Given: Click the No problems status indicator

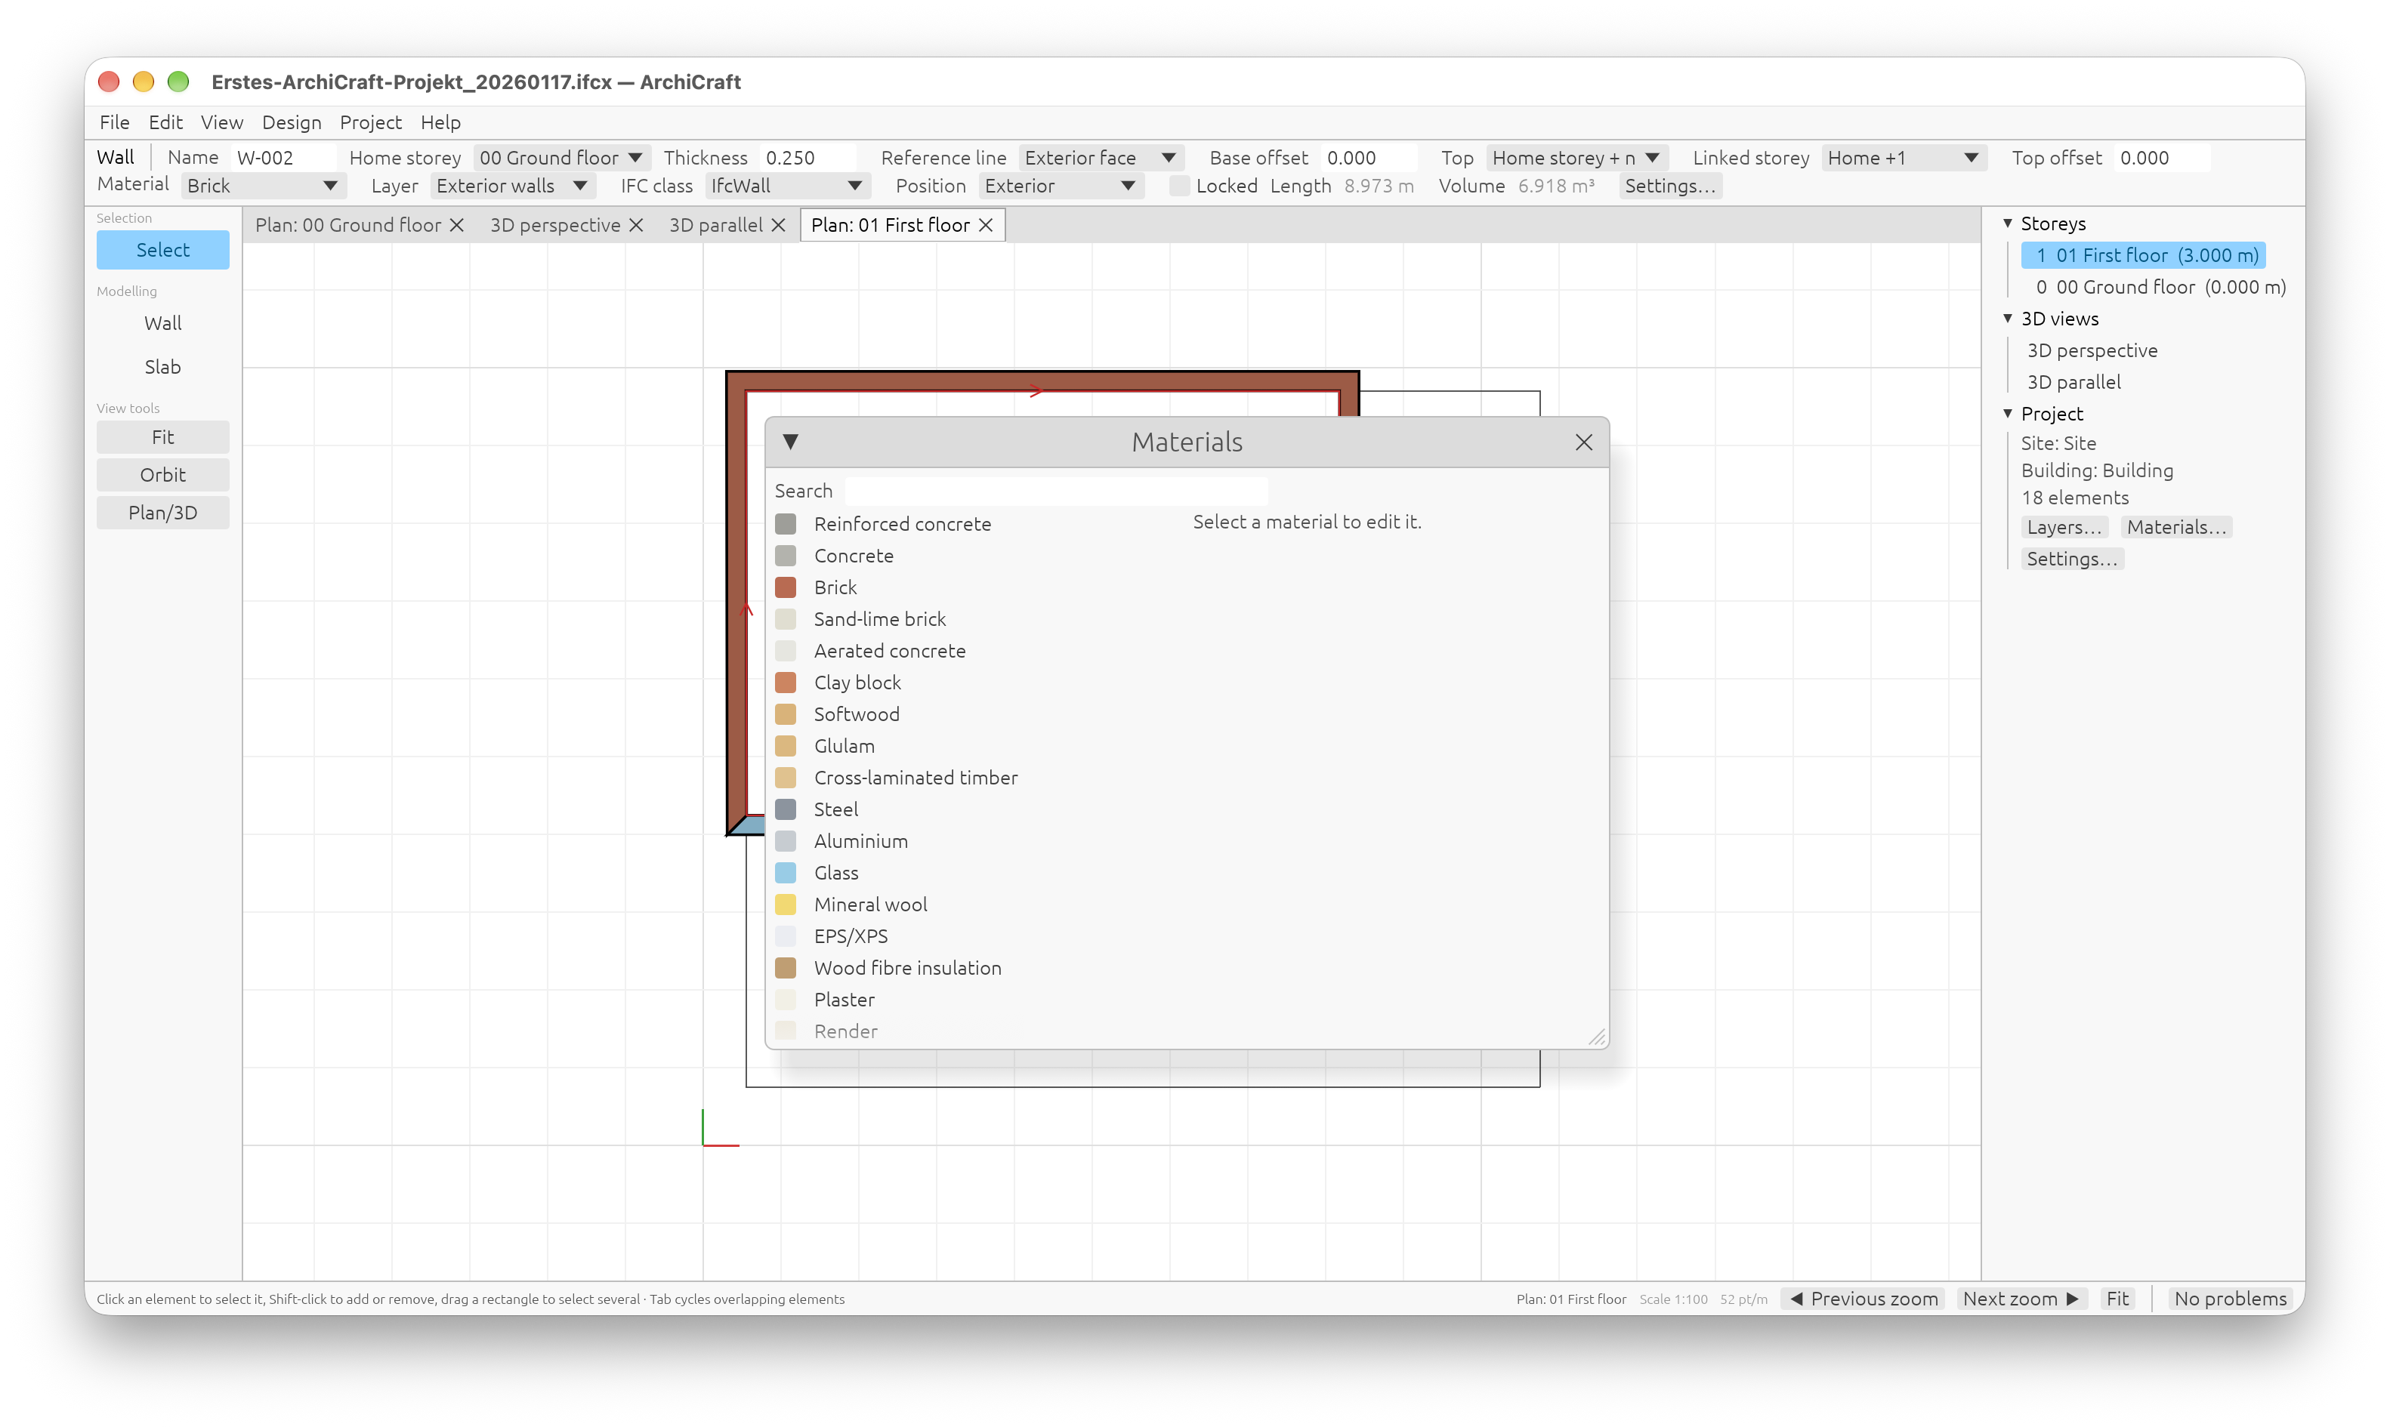Looking at the screenshot, I should [x=2229, y=1299].
